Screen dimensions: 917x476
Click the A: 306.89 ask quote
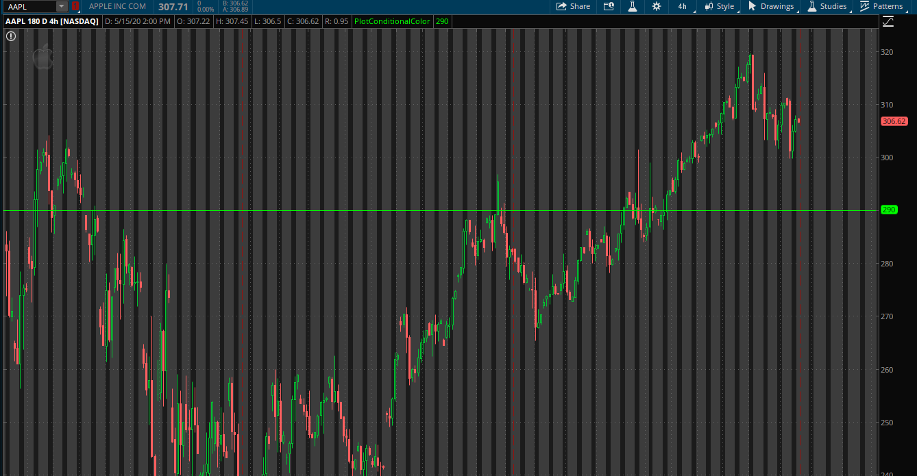pos(235,10)
